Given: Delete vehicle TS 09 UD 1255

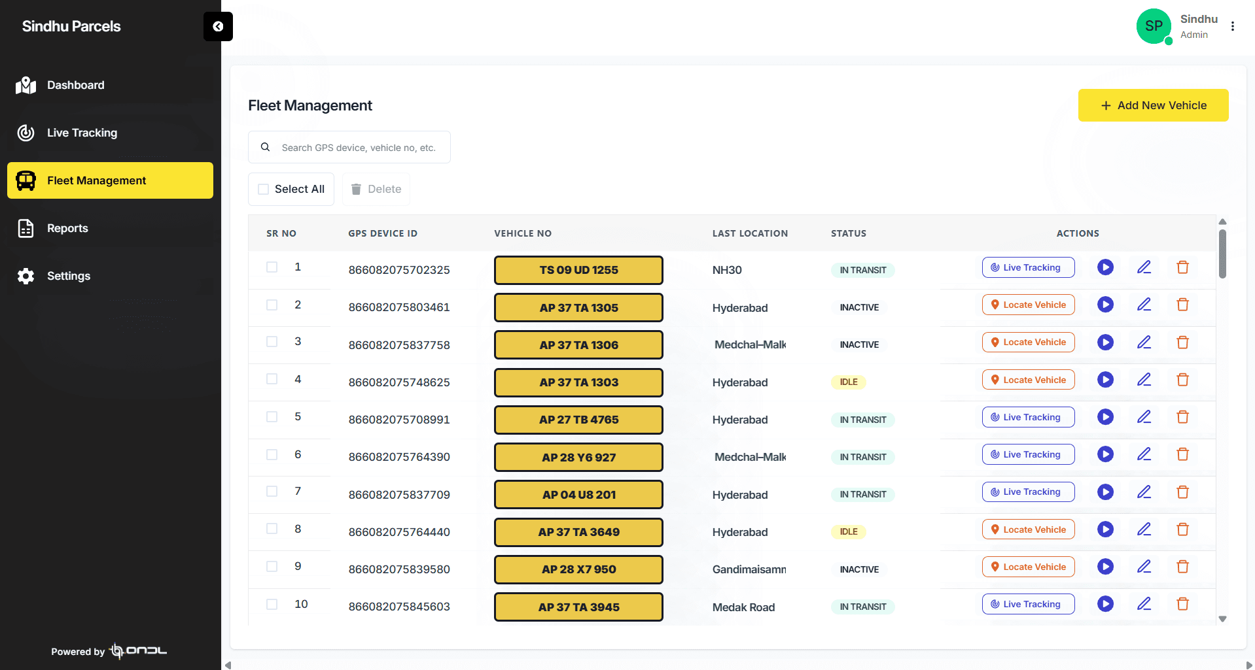Looking at the screenshot, I should pyautogui.click(x=1182, y=267).
